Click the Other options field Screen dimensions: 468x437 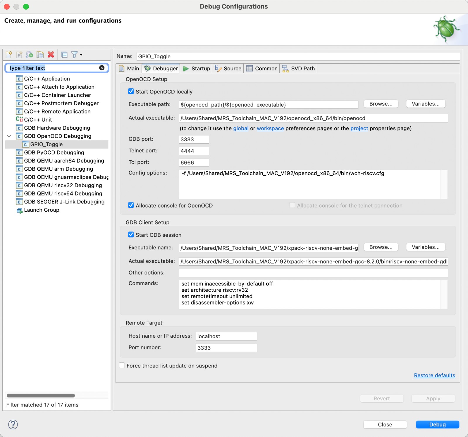click(x=313, y=273)
